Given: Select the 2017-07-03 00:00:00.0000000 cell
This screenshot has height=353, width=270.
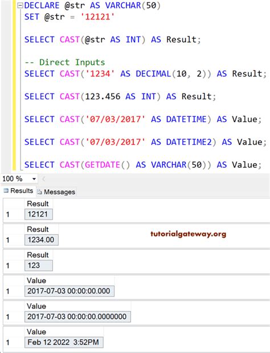Looking at the screenshot, I should click(77, 317).
